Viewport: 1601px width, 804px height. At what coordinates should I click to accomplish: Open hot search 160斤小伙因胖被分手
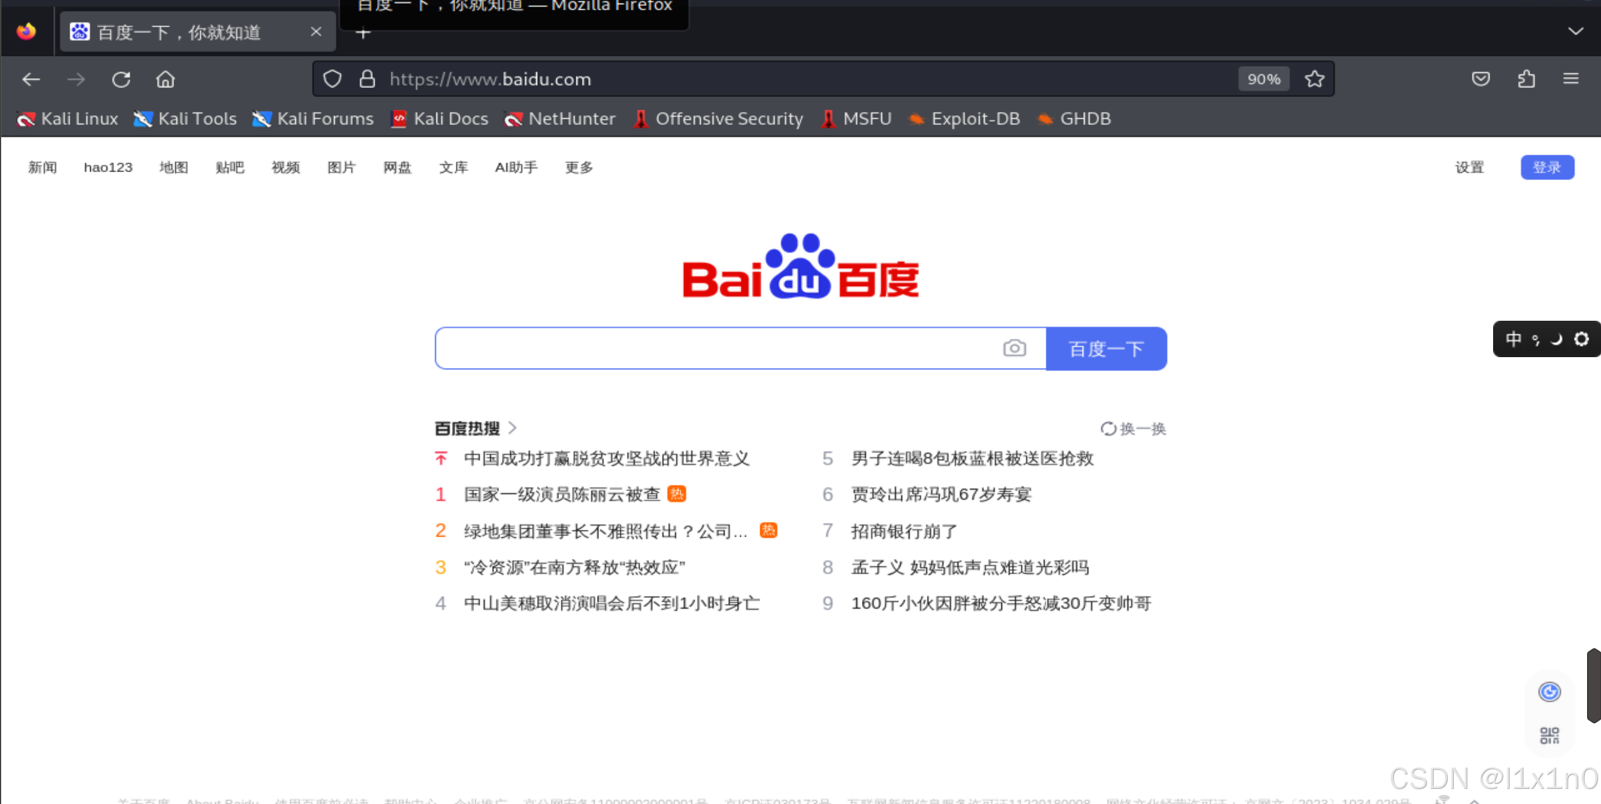pos(1001,603)
